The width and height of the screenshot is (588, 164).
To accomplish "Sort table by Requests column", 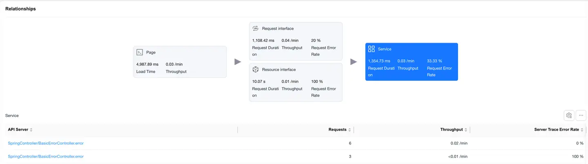I will [350, 130].
